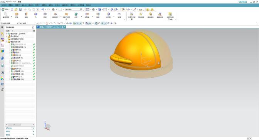Open the Assembly Navigator in the resource bar
This screenshot has height=140, width=259.
pyautogui.click(x=2, y=34)
